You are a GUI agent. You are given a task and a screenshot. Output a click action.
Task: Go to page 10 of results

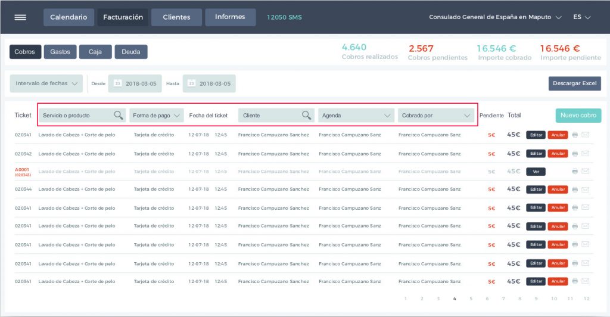point(554,299)
